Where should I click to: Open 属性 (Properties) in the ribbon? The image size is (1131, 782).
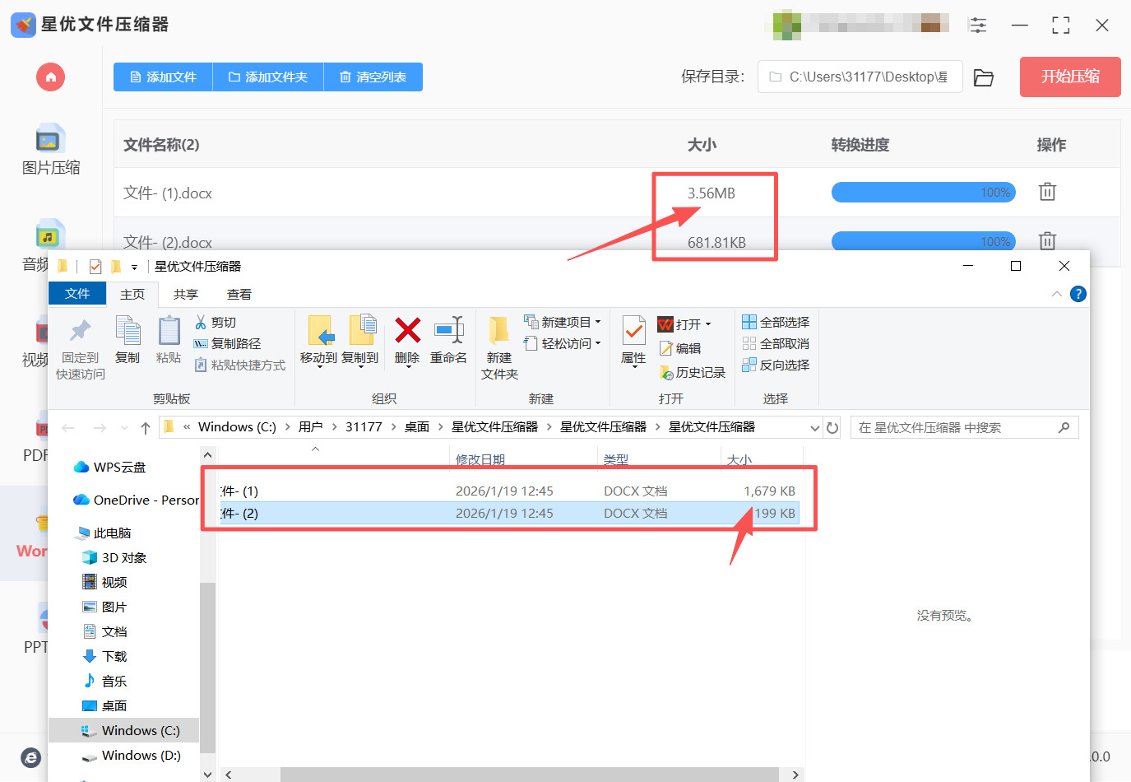tap(633, 341)
